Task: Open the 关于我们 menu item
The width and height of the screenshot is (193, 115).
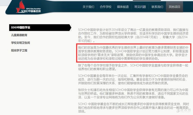Action: pos(88,7)
